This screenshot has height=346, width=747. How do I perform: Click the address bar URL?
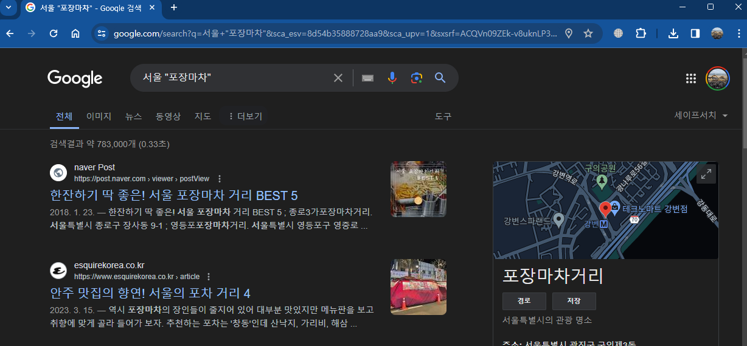click(335, 33)
